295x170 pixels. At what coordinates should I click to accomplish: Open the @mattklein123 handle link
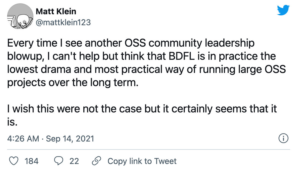(x=63, y=22)
